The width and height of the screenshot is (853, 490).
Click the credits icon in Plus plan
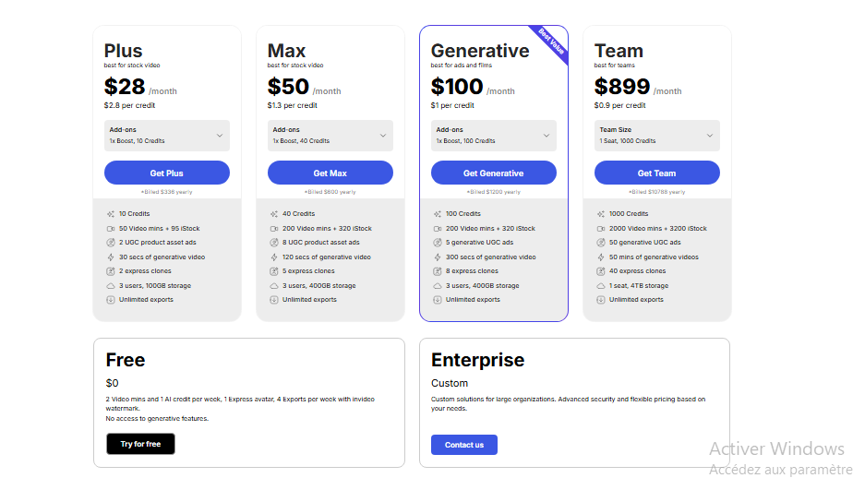click(x=110, y=214)
